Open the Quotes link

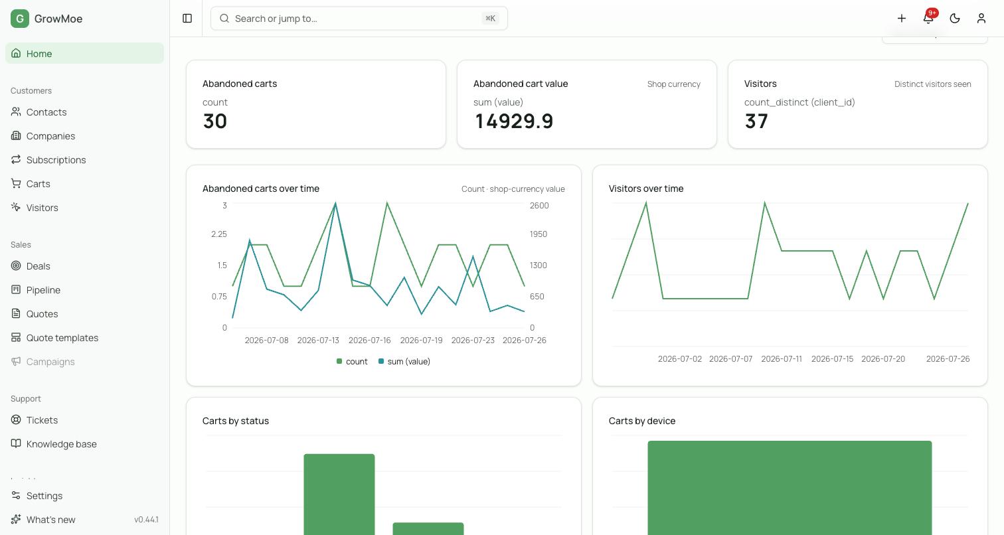tap(84, 314)
